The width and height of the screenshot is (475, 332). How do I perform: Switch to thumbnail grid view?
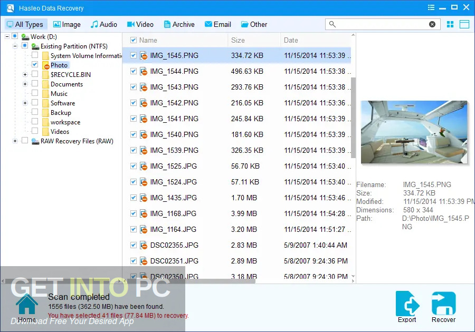click(x=450, y=24)
